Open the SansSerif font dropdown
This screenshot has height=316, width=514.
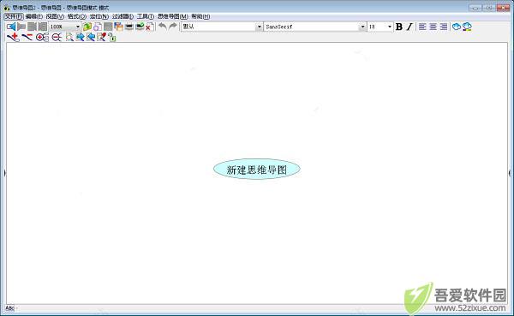coord(362,27)
